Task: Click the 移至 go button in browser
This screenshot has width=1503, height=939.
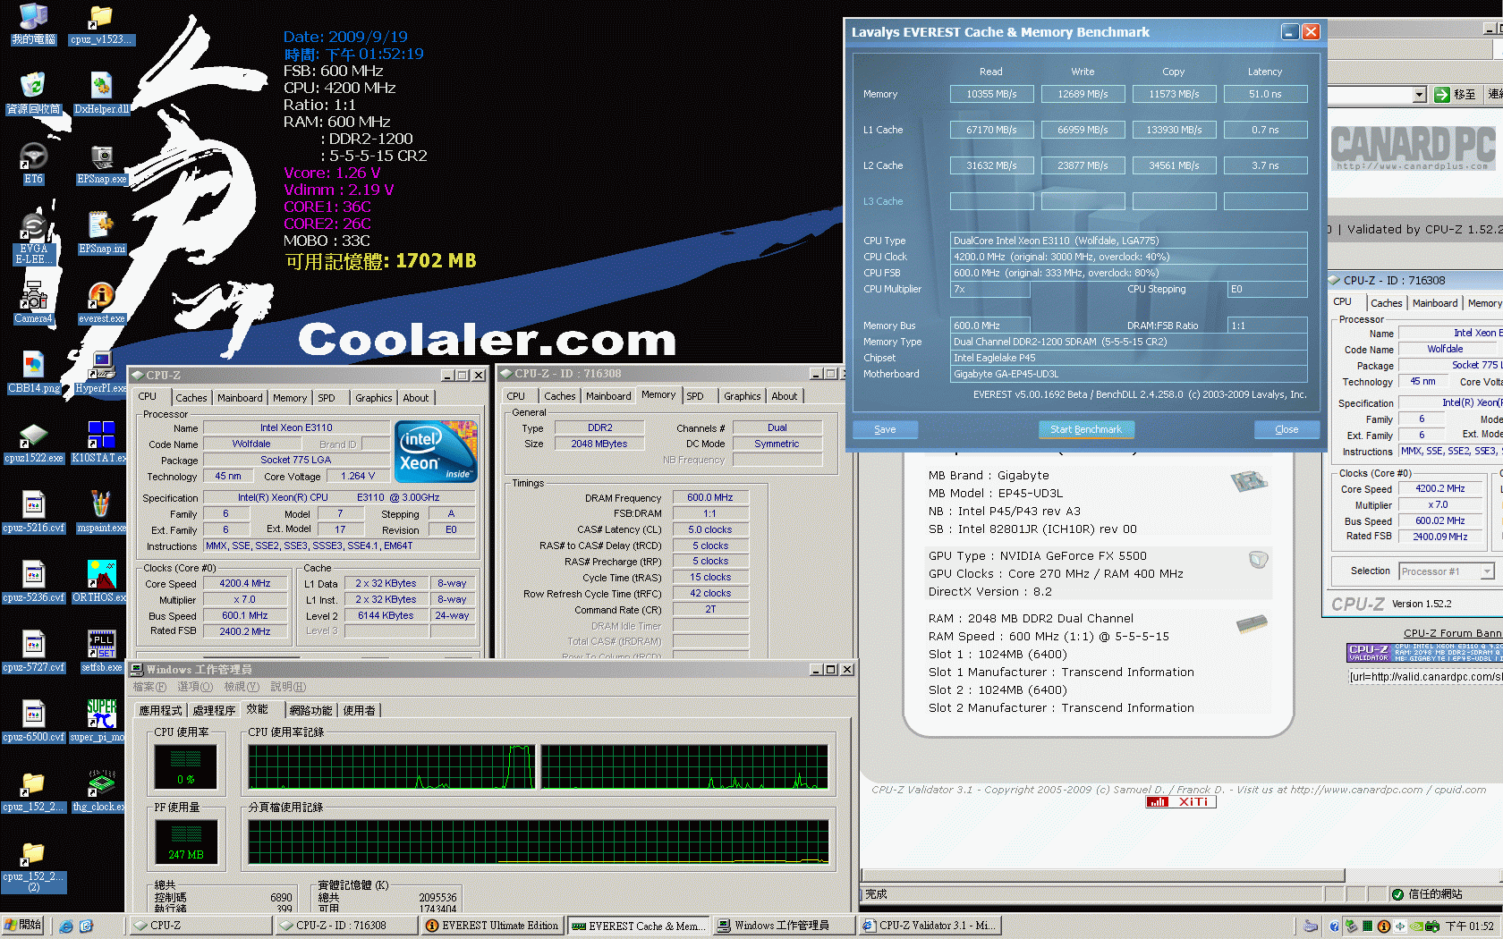Action: (x=1456, y=95)
